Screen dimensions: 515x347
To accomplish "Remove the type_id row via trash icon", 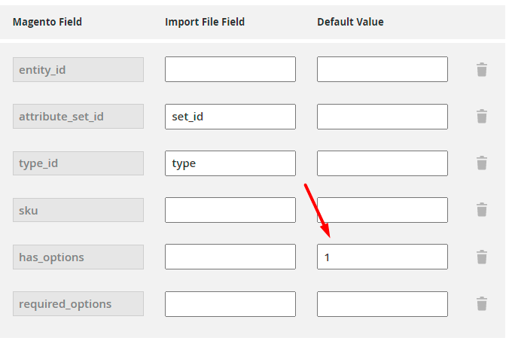I will pyautogui.click(x=482, y=163).
